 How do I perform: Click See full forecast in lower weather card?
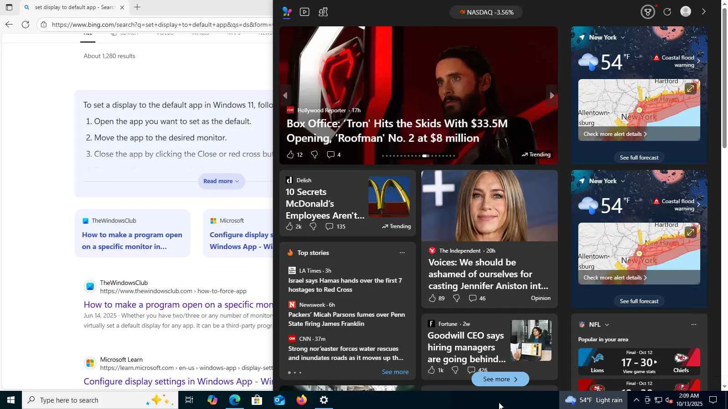(639, 301)
